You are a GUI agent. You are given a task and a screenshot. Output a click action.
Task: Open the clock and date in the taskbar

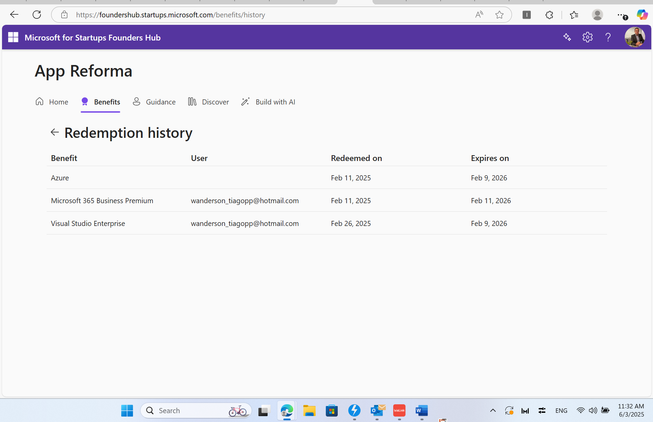tap(631, 410)
